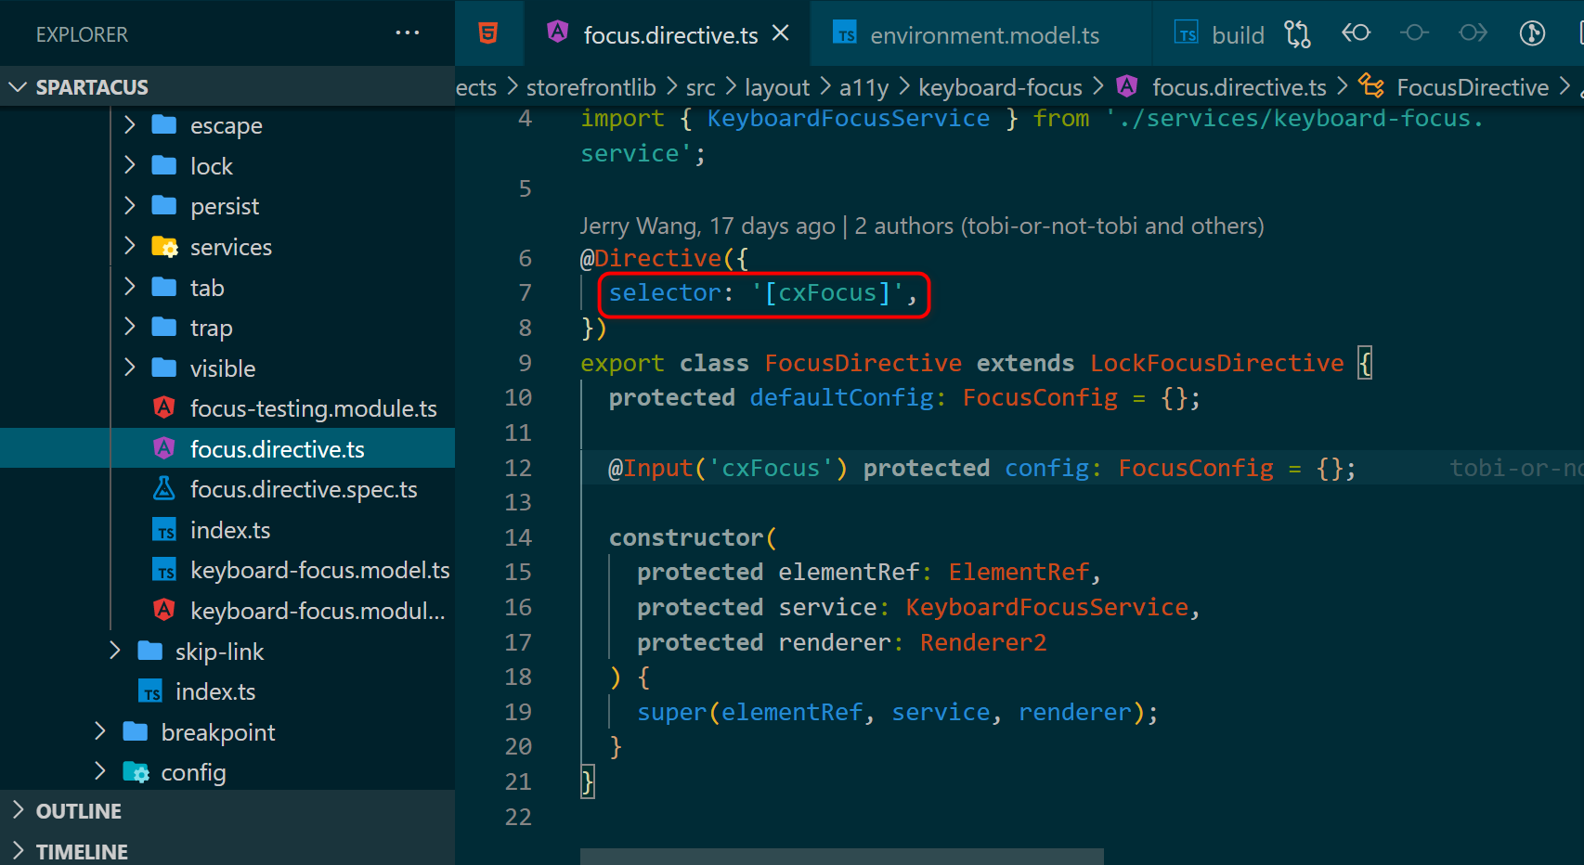The width and height of the screenshot is (1584, 865).
Task: Click the horizontal scrollbar of the editor
Action: (841, 857)
